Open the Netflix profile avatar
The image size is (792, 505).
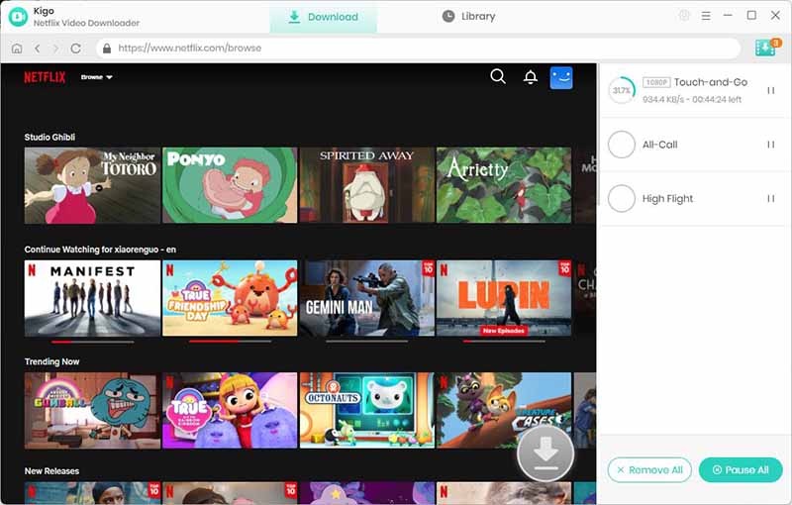[x=561, y=78]
